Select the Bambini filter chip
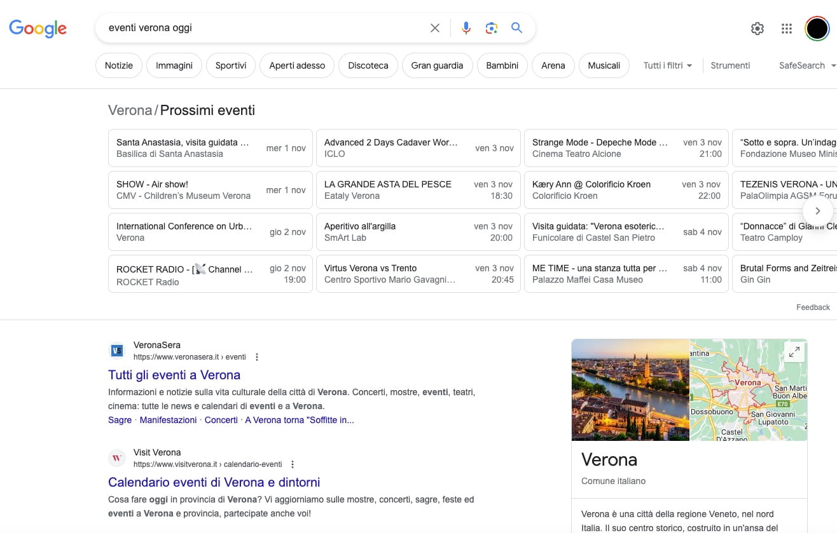 tap(502, 65)
